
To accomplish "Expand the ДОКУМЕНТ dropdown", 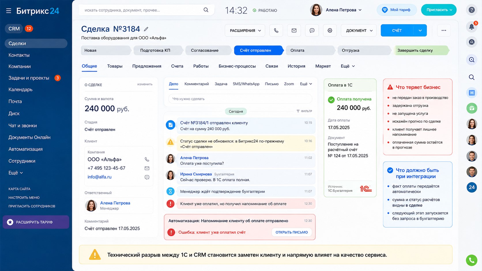I will coord(359,31).
